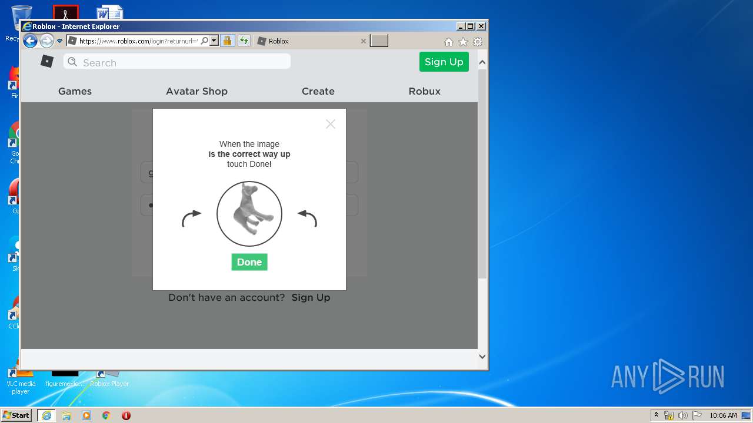Expand the address bar autocomplete dropdown
The image size is (753, 423).
(214, 41)
